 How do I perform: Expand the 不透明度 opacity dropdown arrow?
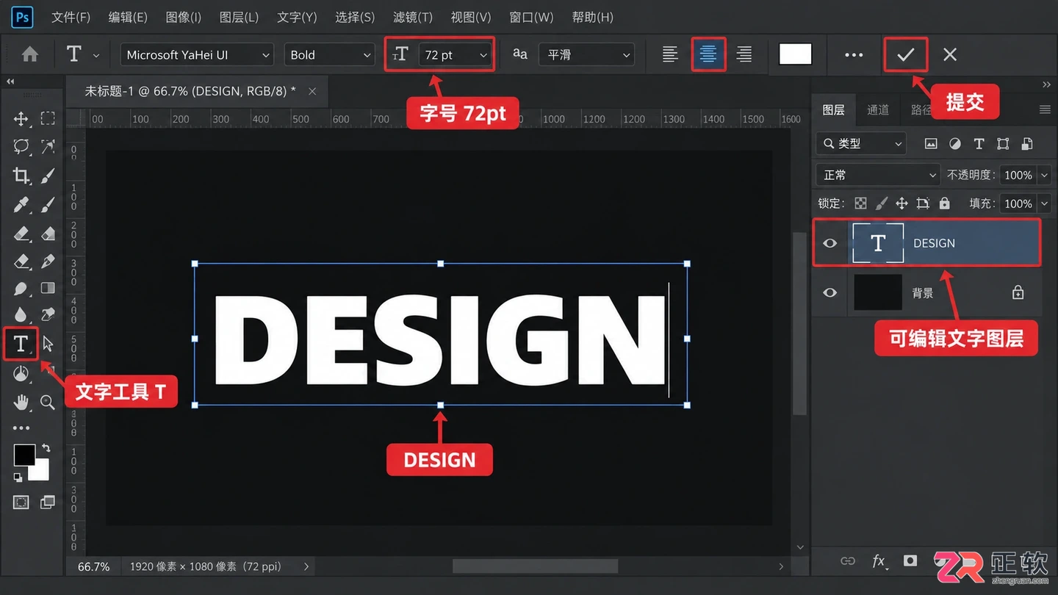click(1043, 175)
